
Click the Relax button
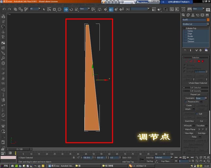(194, 137)
